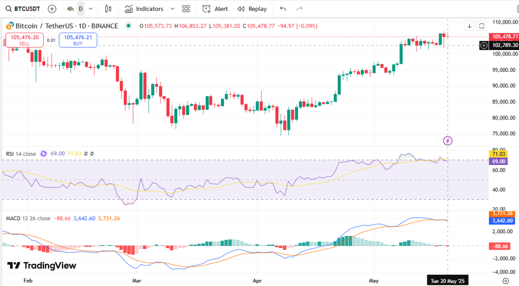The height and width of the screenshot is (286, 519).
Task: Open the Indicators dialog
Action: tap(144, 9)
